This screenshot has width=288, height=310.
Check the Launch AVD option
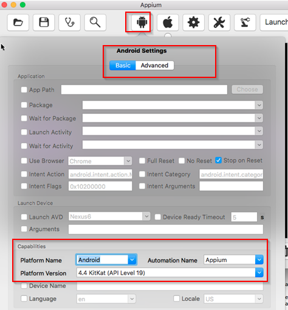pos(24,217)
